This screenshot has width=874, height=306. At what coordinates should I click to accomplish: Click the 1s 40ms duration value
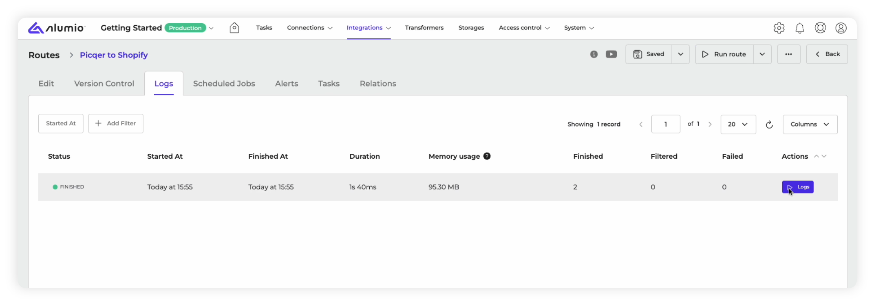coord(363,187)
